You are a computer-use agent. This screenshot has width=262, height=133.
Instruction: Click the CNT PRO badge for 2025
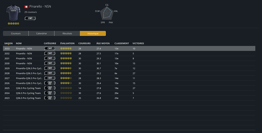click(50, 88)
